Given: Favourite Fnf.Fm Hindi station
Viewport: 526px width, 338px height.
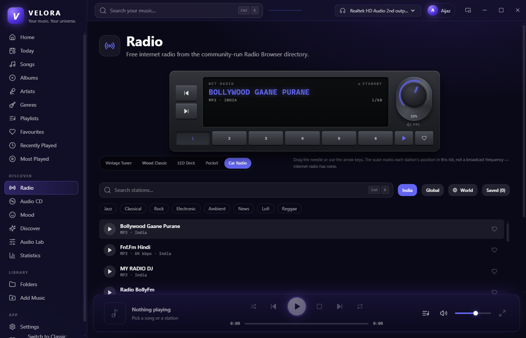Looking at the screenshot, I should (494, 250).
